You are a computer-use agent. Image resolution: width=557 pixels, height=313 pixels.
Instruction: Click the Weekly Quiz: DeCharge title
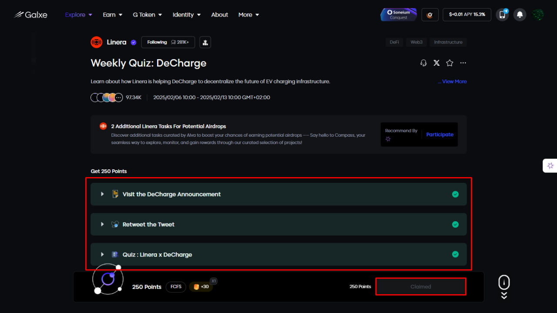(148, 63)
